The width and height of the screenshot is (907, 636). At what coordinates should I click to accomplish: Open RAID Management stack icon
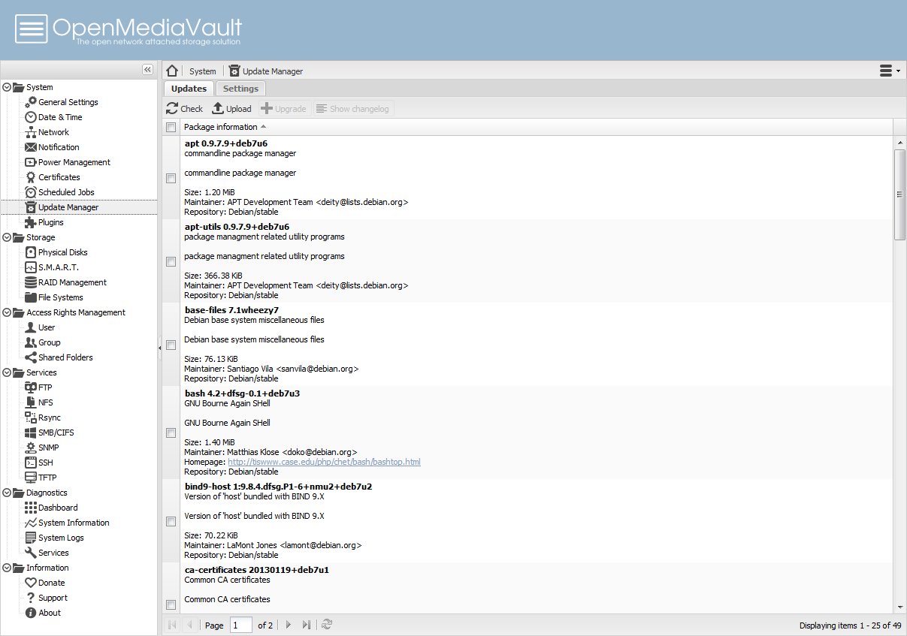tap(31, 282)
